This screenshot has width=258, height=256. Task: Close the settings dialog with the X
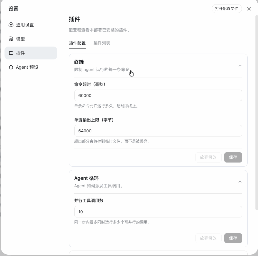pos(249,9)
